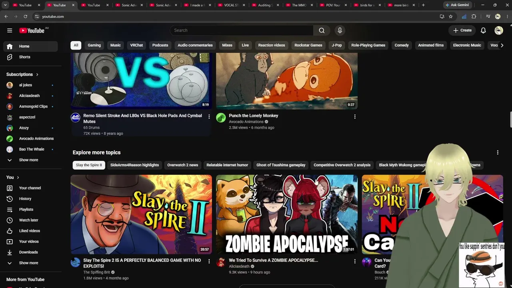The width and height of the screenshot is (512, 288).
Task: Switch to Overwatch 2 news topic
Action: coord(182,165)
